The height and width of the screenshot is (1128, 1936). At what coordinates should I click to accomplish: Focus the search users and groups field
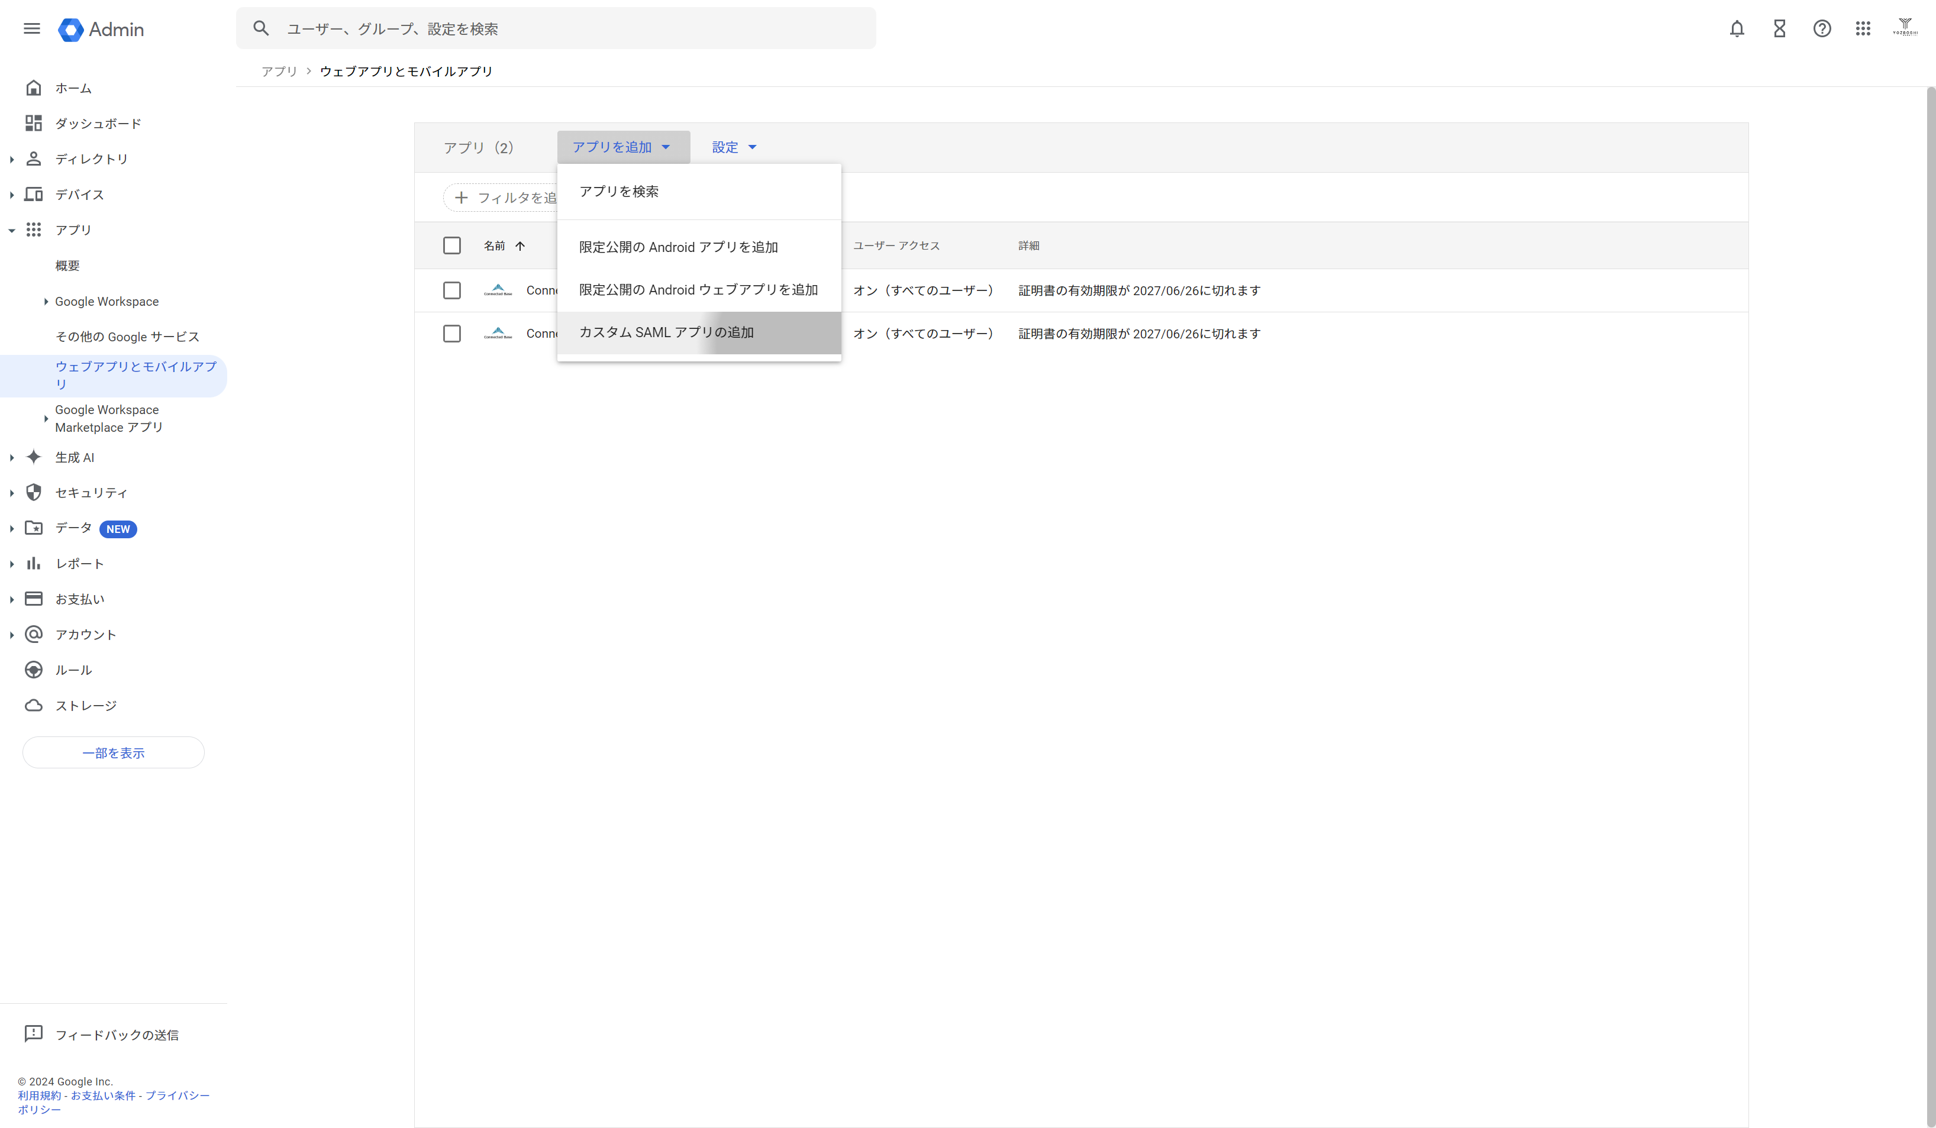coord(556,28)
